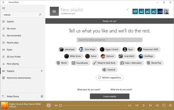This screenshot has width=174, height=110.
Task: Click Search for artists and genres field
Action: click(109, 40)
